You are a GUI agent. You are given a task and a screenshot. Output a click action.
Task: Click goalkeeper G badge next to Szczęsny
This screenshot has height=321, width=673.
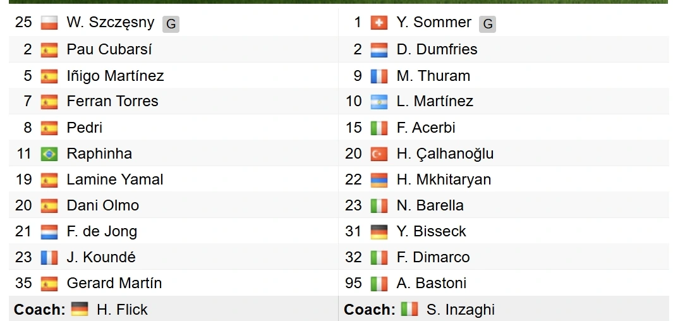click(171, 24)
